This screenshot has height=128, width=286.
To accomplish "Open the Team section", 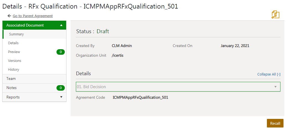I will point(11,79).
